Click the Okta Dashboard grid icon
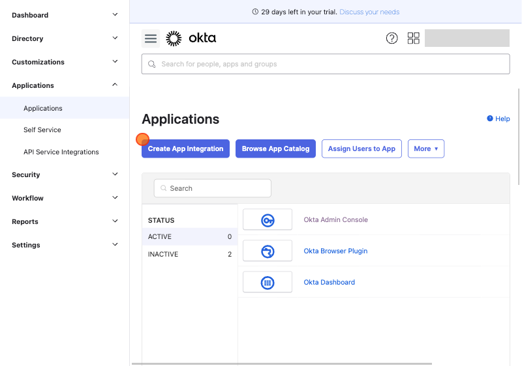The image size is (522, 366). [x=268, y=282]
